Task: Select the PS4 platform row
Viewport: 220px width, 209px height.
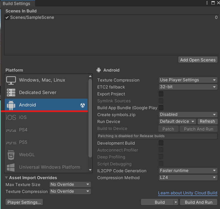Action: coord(46,130)
